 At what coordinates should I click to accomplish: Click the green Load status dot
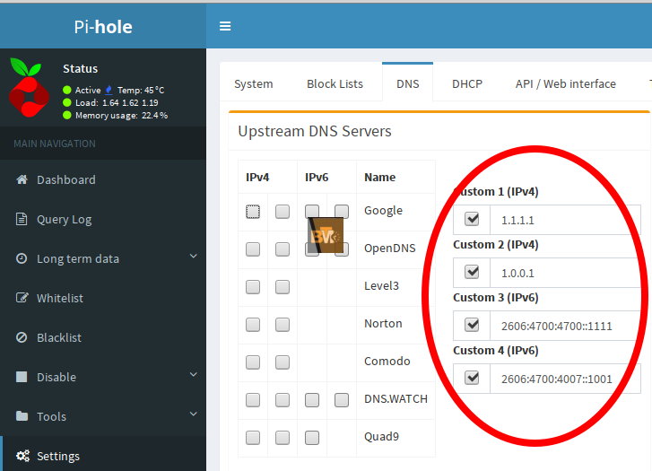click(x=67, y=102)
